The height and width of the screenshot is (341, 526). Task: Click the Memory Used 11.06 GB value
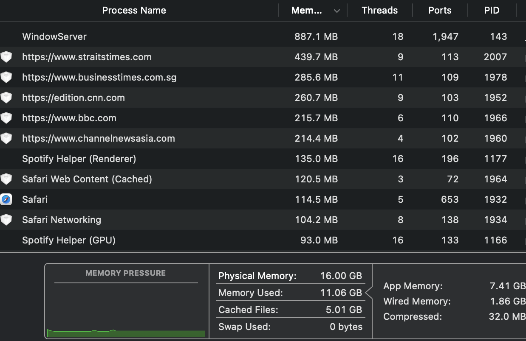341,293
